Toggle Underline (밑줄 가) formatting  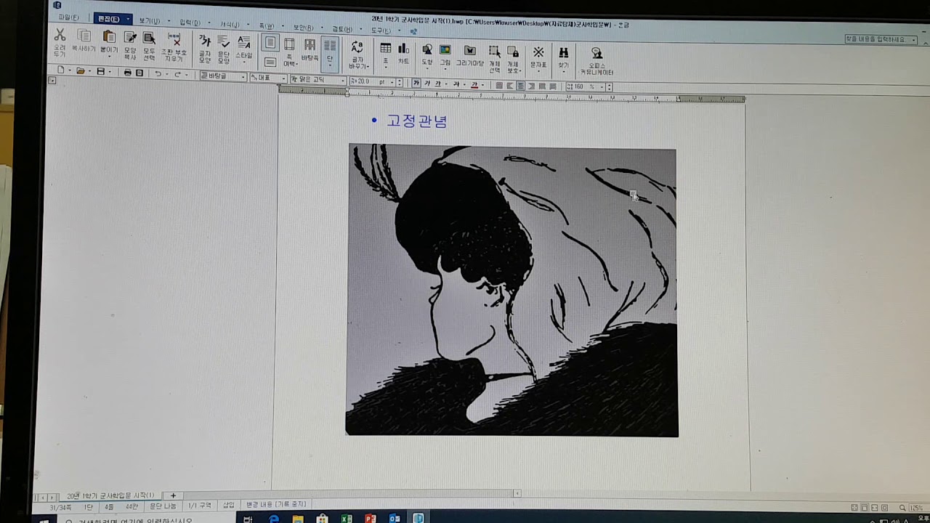tap(437, 84)
